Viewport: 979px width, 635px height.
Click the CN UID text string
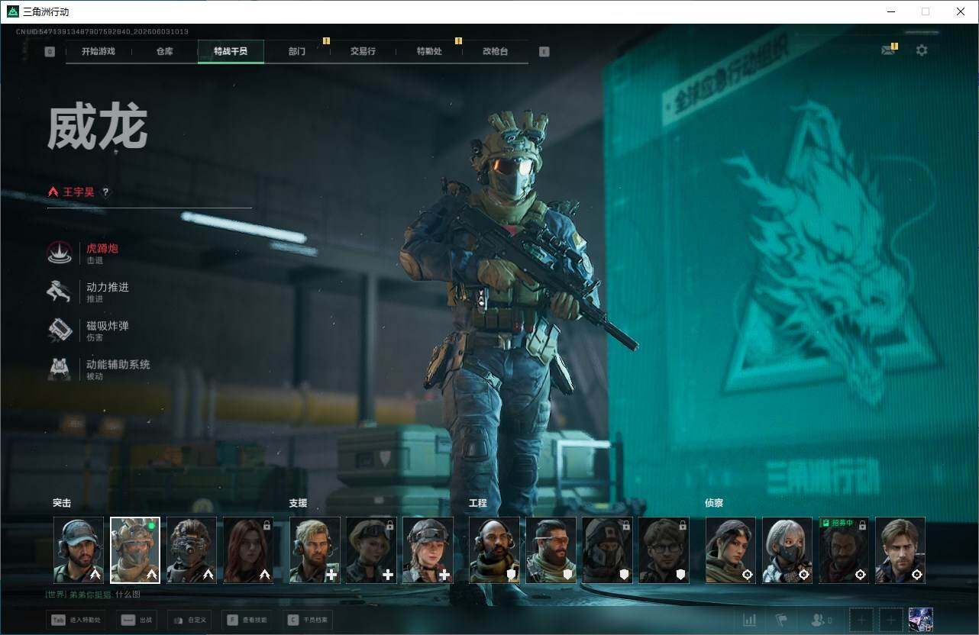pyautogui.click(x=102, y=32)
